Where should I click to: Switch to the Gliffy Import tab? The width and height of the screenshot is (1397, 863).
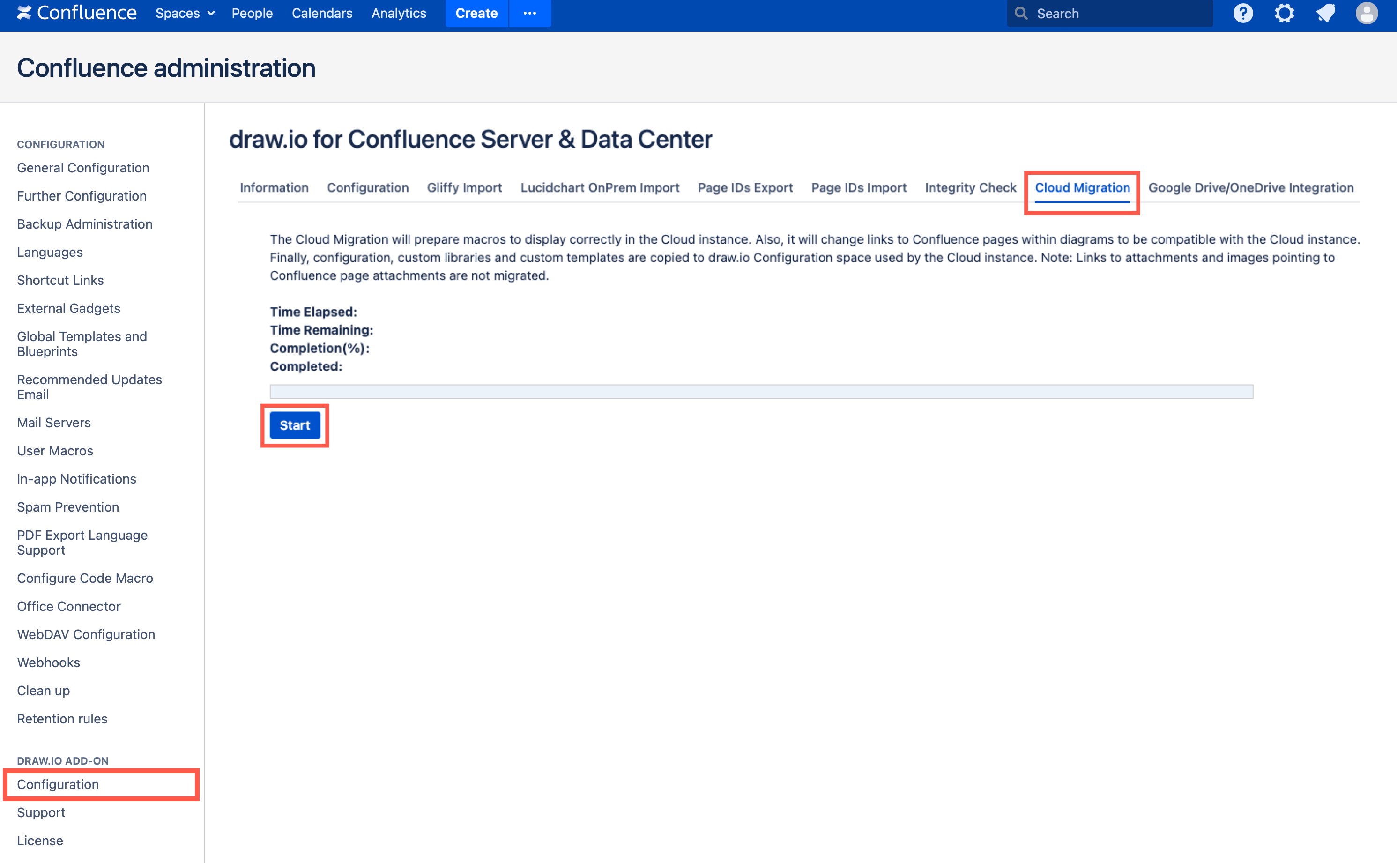[x=464, y=187]
